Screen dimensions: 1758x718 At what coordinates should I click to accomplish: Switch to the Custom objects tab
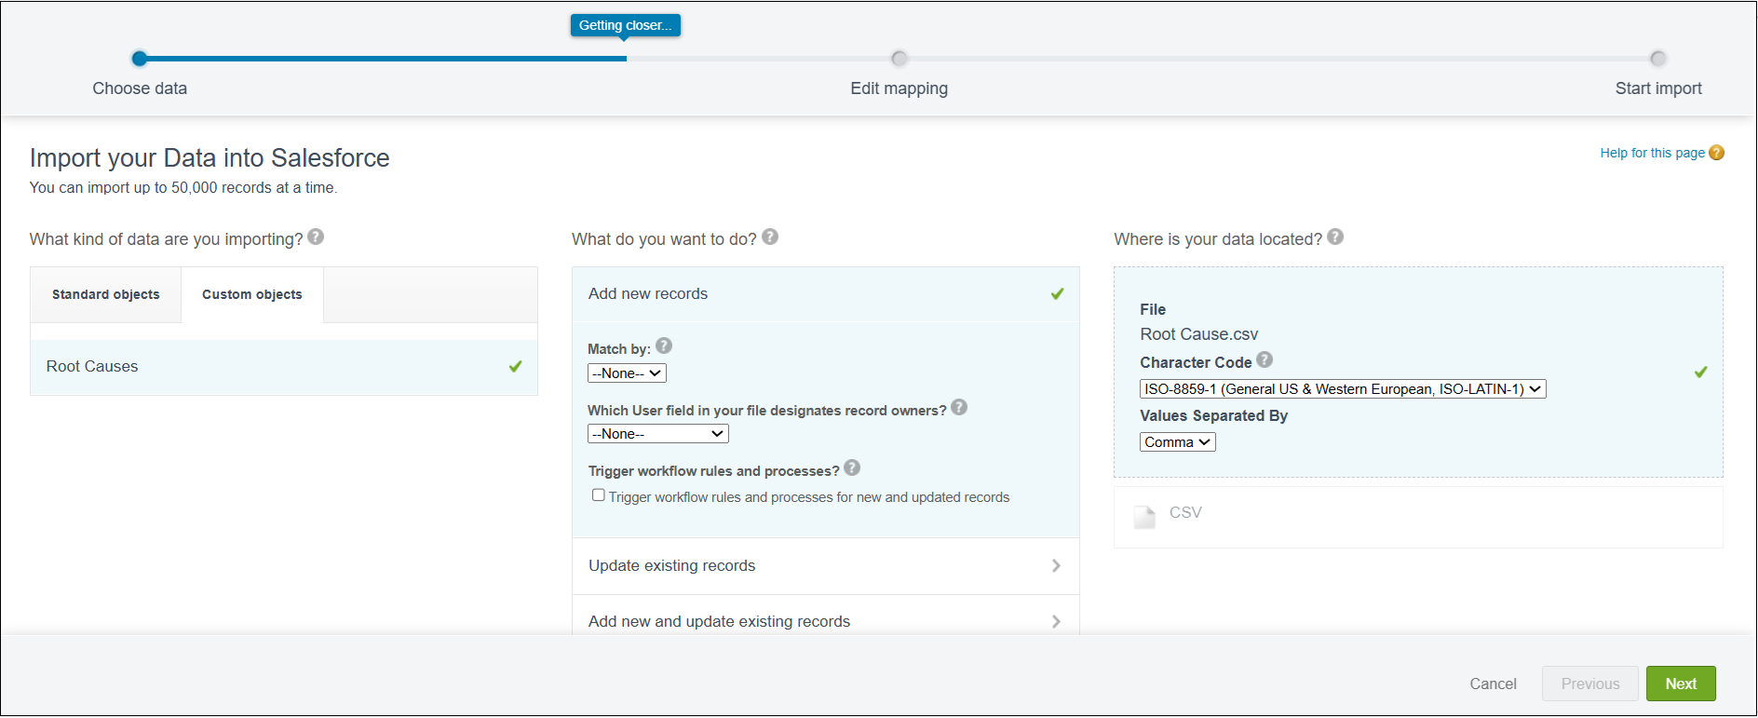[x=252, y=295]
